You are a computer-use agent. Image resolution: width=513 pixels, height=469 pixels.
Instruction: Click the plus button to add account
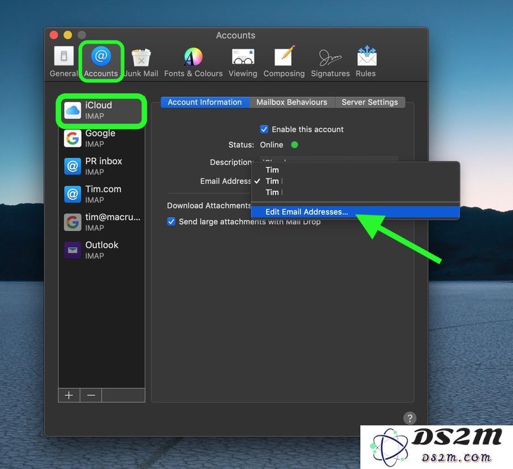click(69, 395)
